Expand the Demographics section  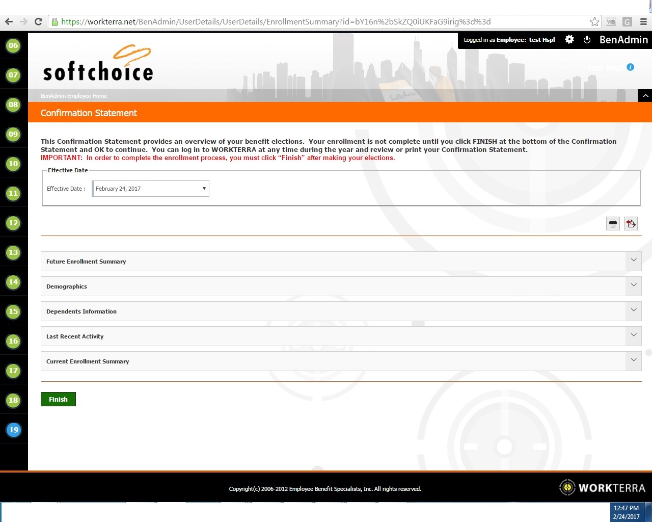coord(633,285)
